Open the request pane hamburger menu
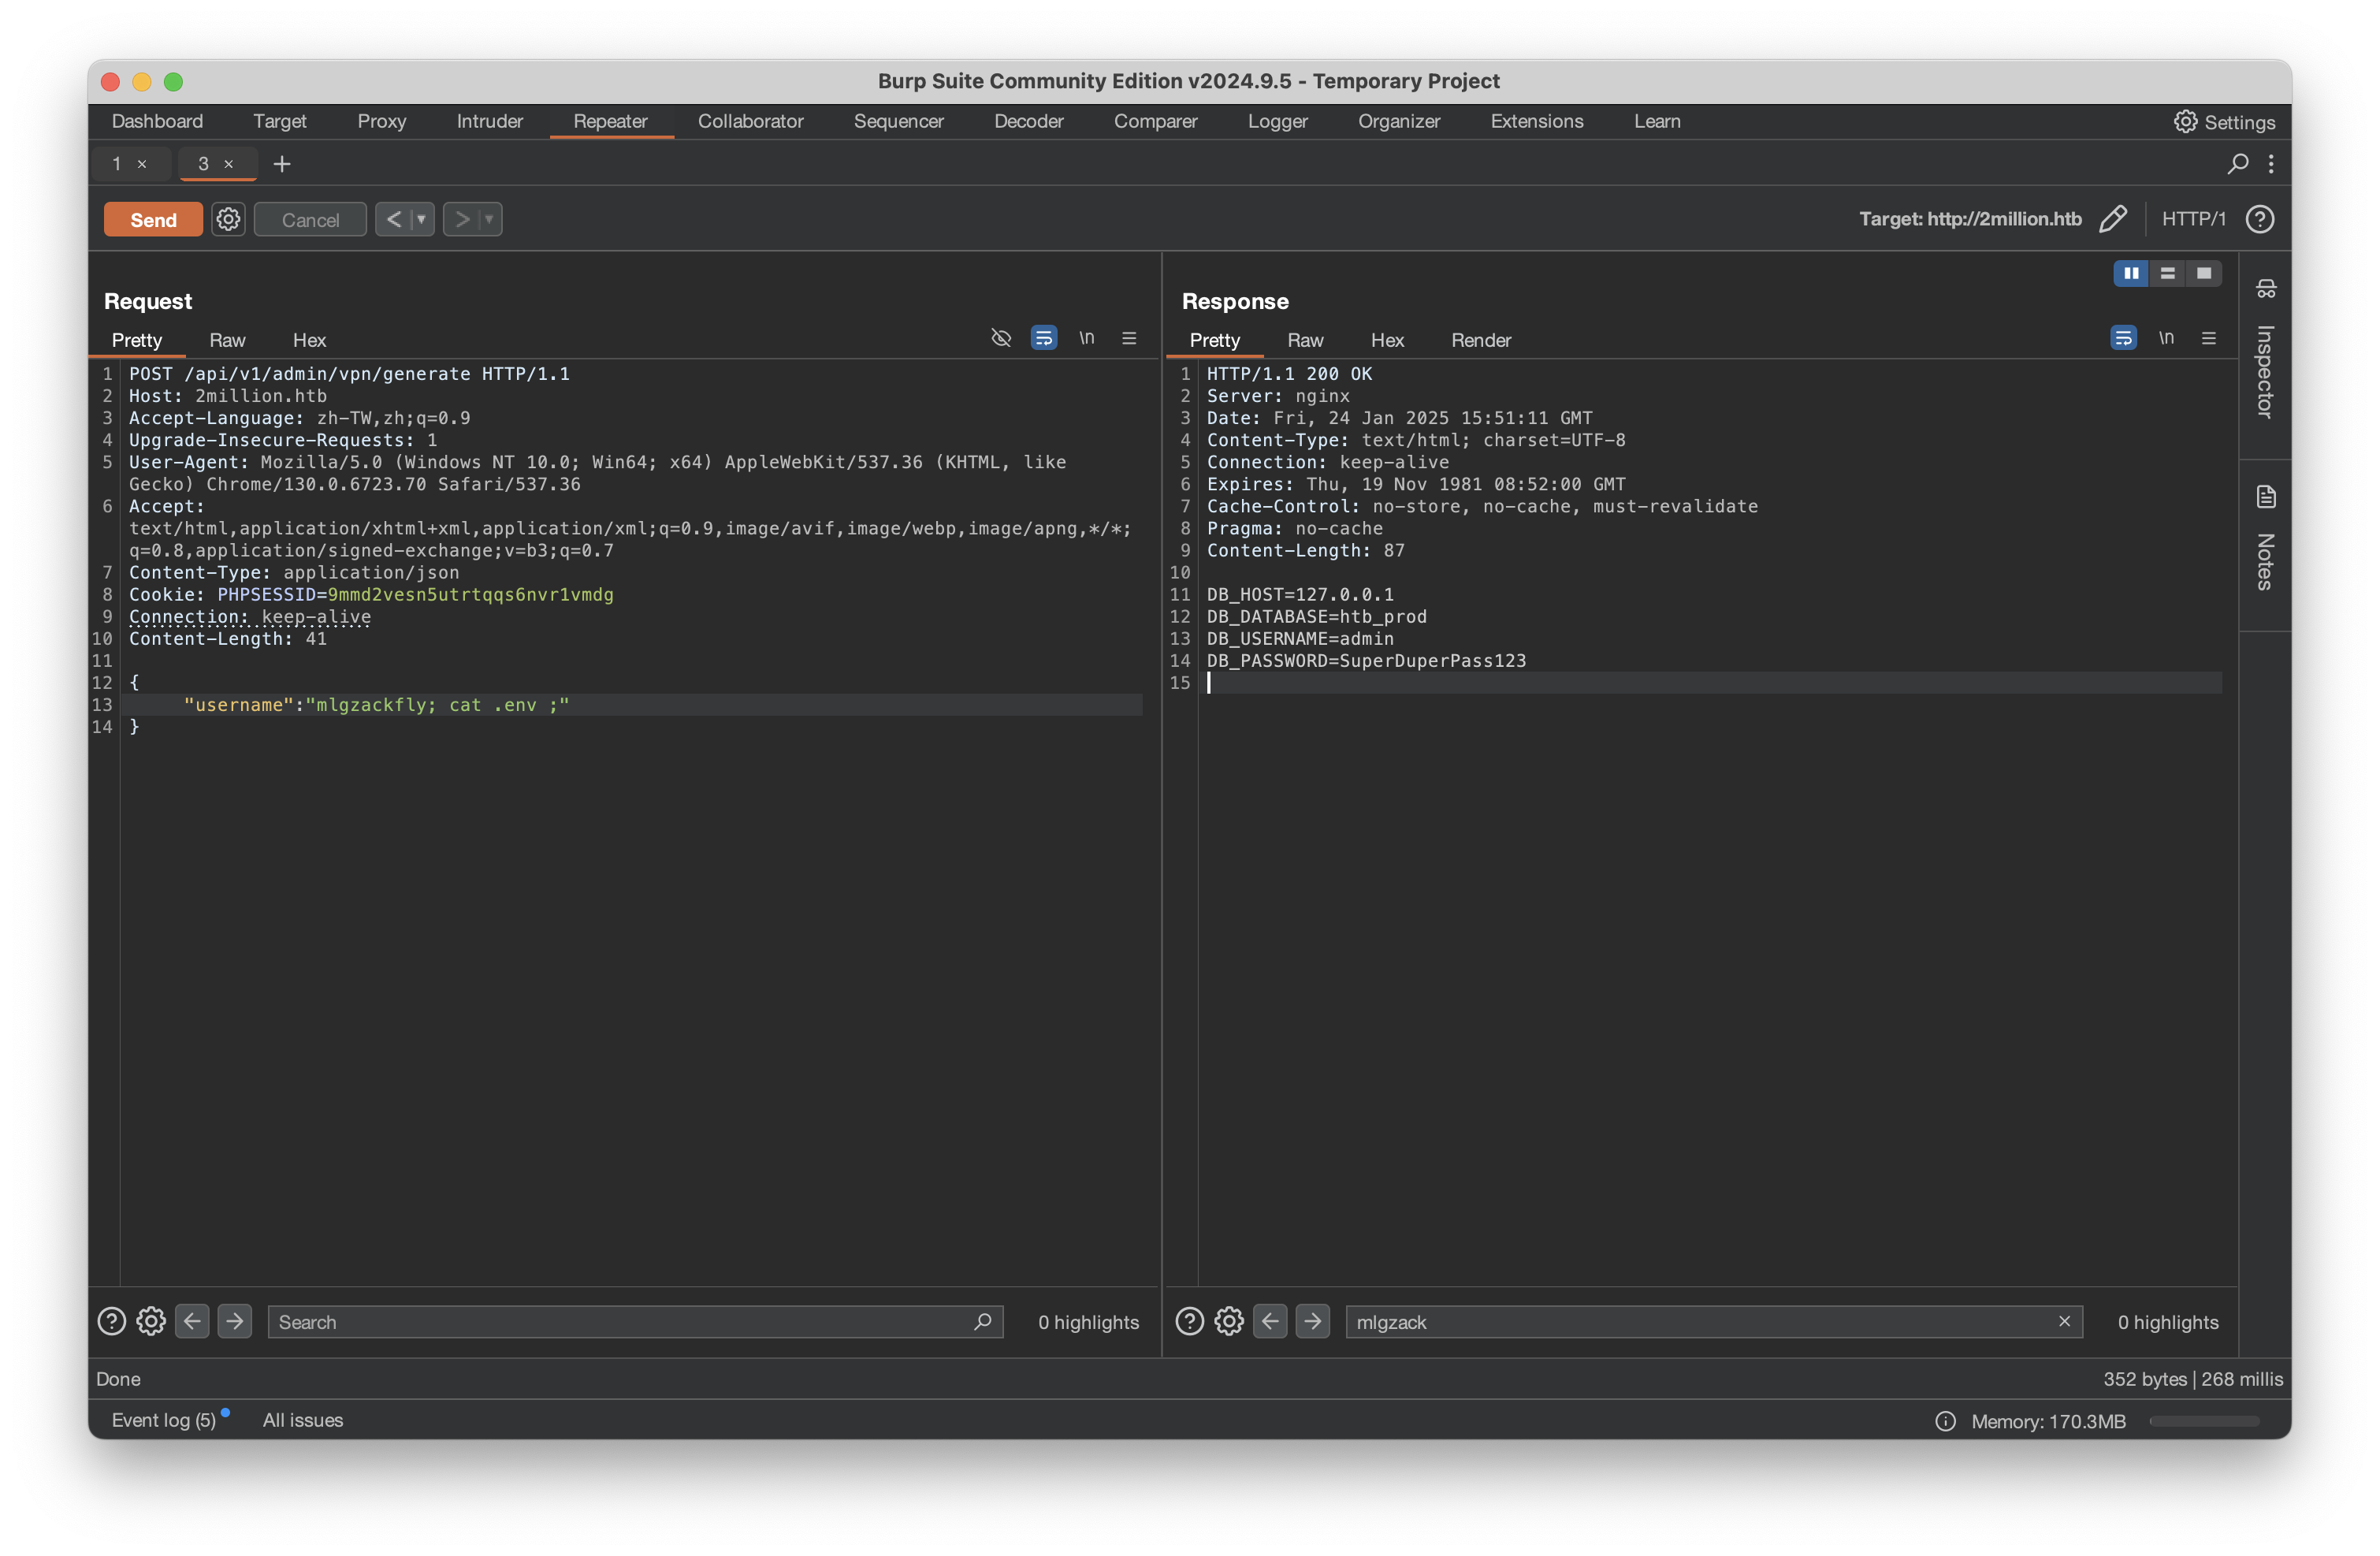2380x1556 pixels. click(x=1129, y=338)
